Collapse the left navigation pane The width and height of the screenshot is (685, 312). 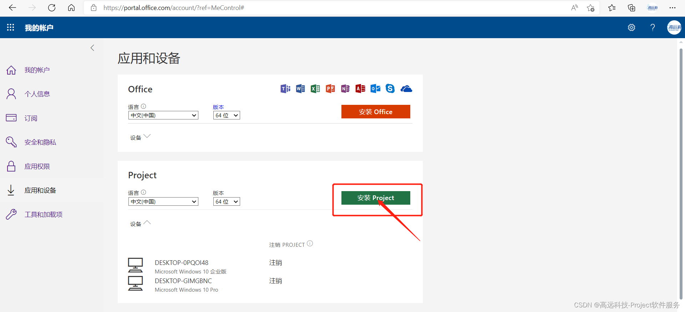pyautogui.click(x=92, y=48)
